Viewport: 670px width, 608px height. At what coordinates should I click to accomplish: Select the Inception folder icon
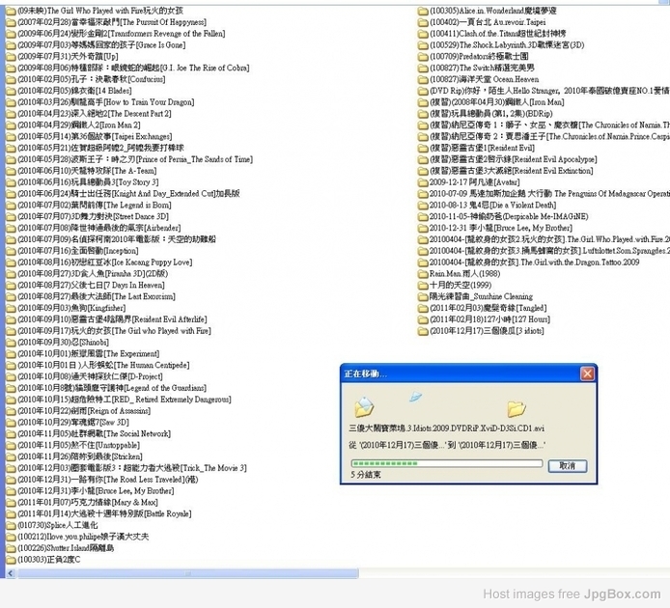coord(9,251)
